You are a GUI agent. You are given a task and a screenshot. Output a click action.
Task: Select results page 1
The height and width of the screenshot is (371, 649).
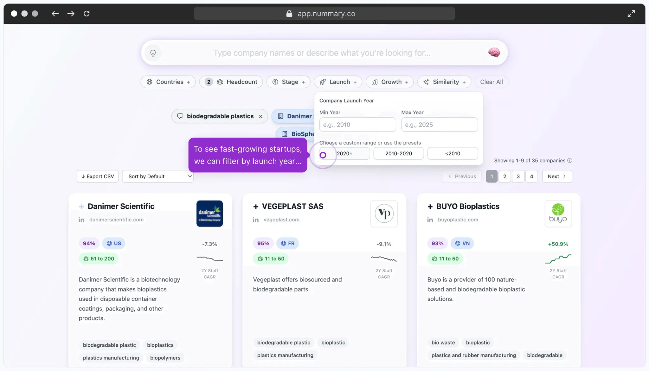(492, 176)
